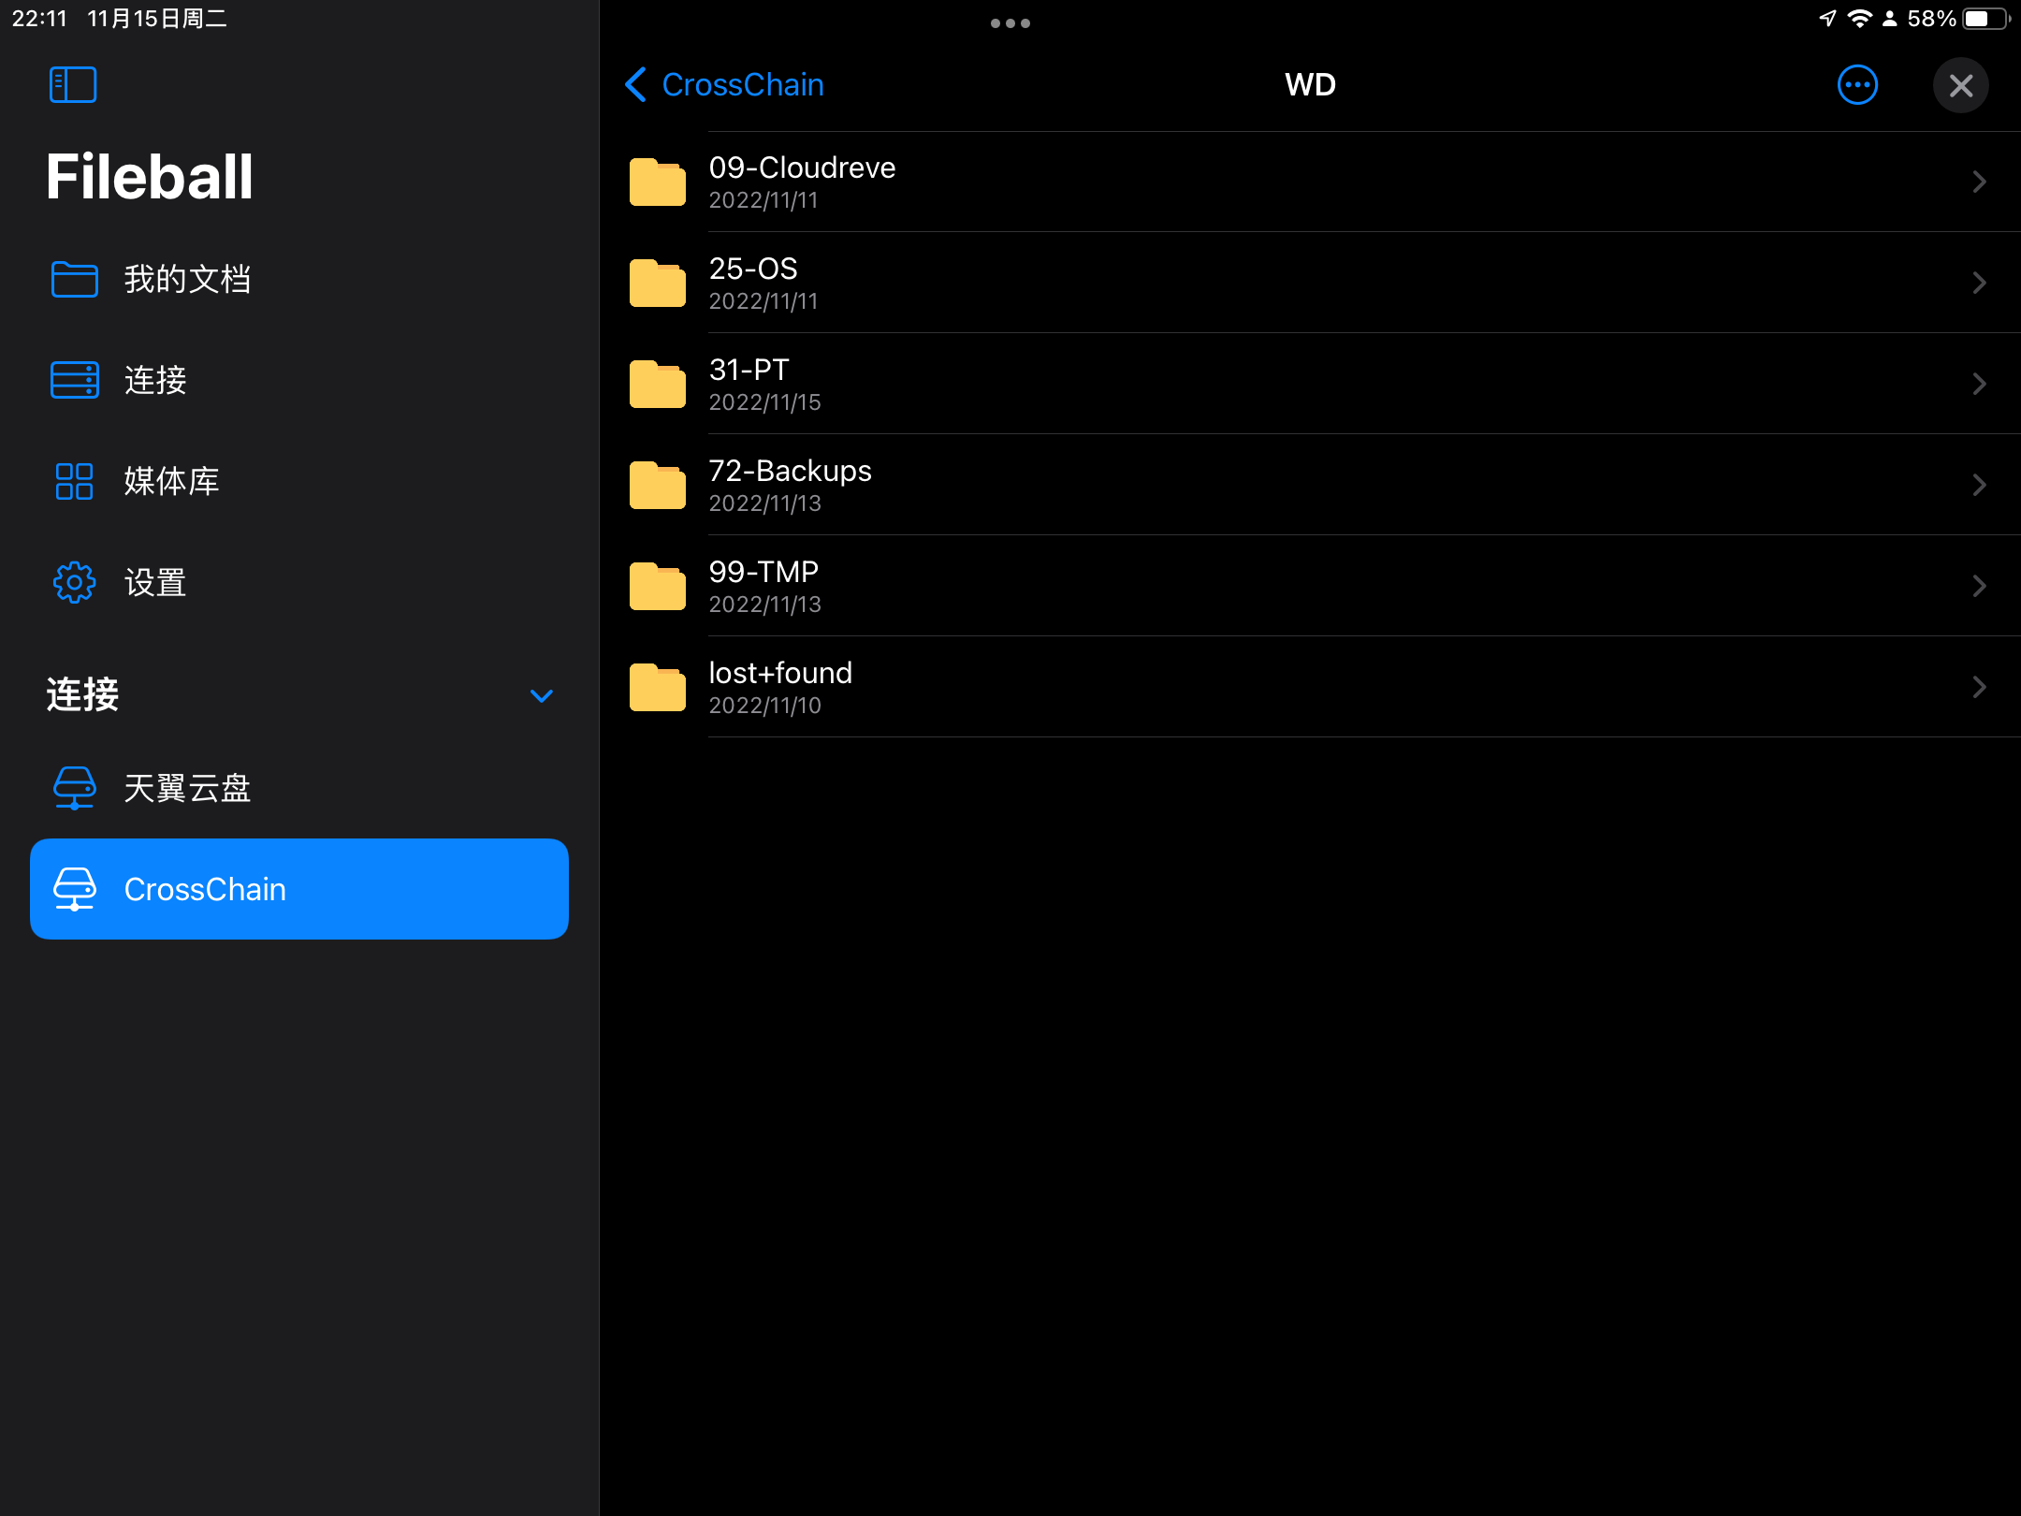This screenshot has width=2021, height=1516.
Task: Open the 连接 server icon in sidebar menu
Action: pos(74,380)
